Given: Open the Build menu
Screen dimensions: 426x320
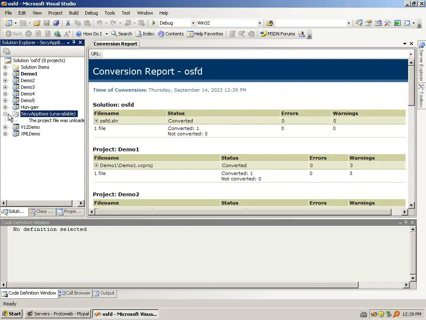Looking at the screenshot, I should 74,13.
